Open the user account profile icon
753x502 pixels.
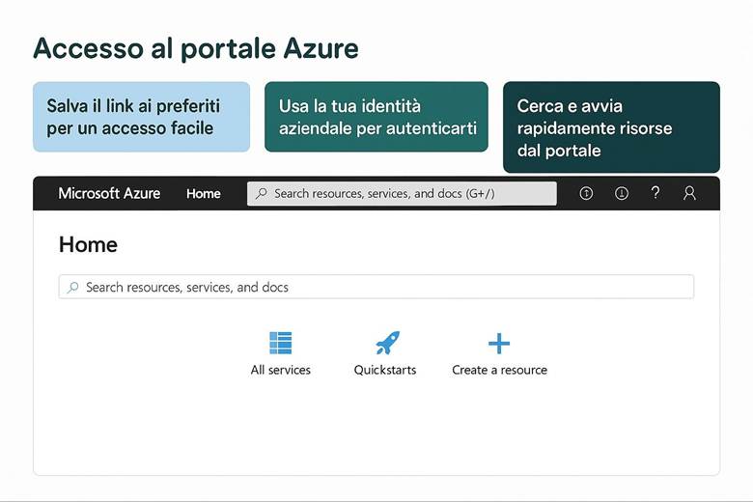point(689,193)
